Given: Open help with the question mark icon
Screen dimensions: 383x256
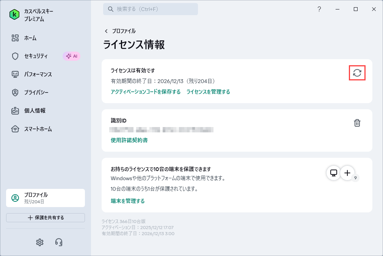Looking at the screenshot, I should [319, 9].
